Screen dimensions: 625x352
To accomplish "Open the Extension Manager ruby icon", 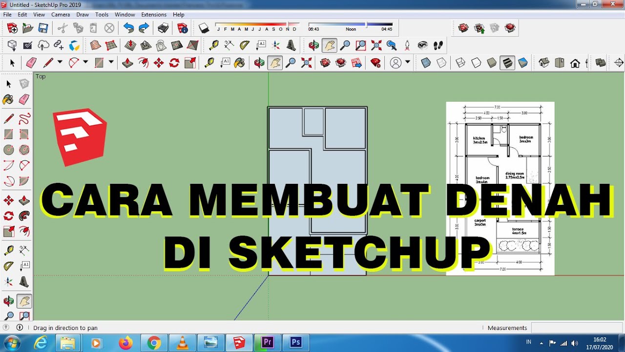I will click(x=375, y=63).
